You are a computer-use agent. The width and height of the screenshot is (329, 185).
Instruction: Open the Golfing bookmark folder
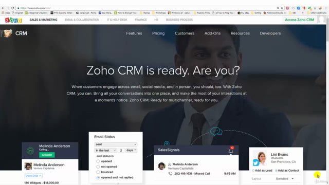pyautogui.click(x=256, y=13)
